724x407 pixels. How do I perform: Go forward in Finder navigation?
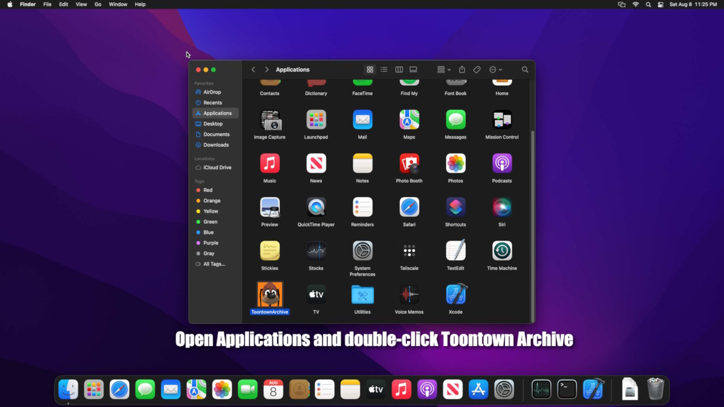[267, 70]
